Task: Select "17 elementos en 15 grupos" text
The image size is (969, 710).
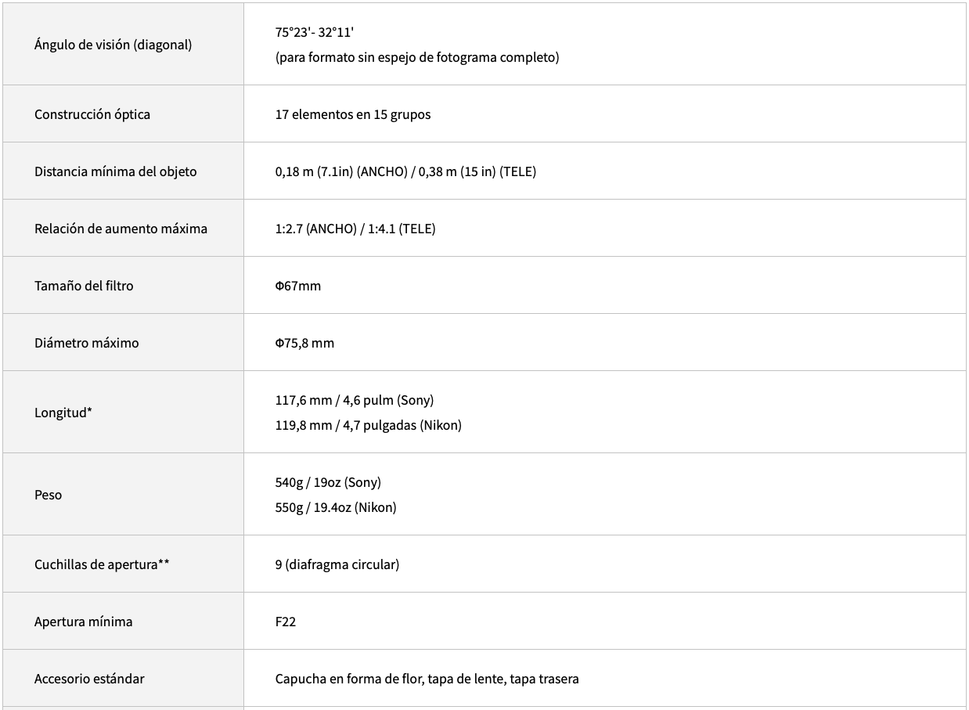Action: pos(353,114)
